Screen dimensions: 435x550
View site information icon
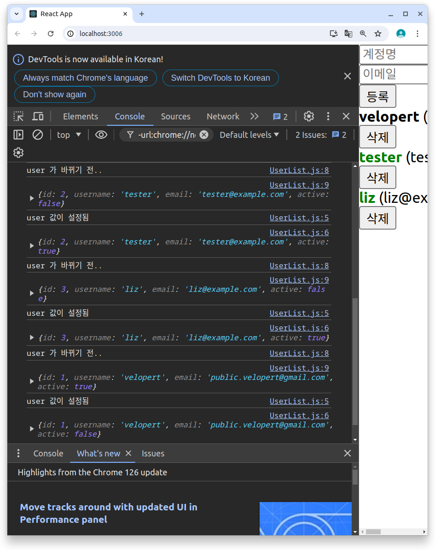coord(70,34)
